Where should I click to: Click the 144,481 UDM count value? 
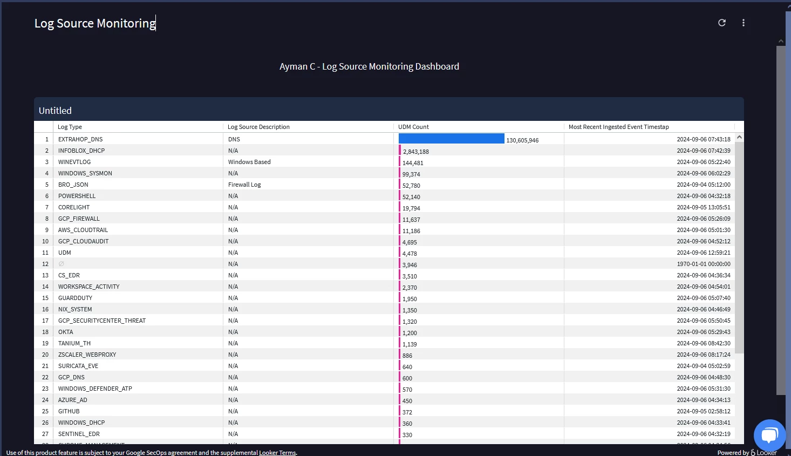coord(413,163)
